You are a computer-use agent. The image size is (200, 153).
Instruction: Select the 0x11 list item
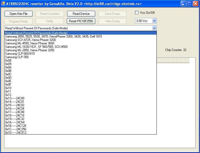pos(80,91)
